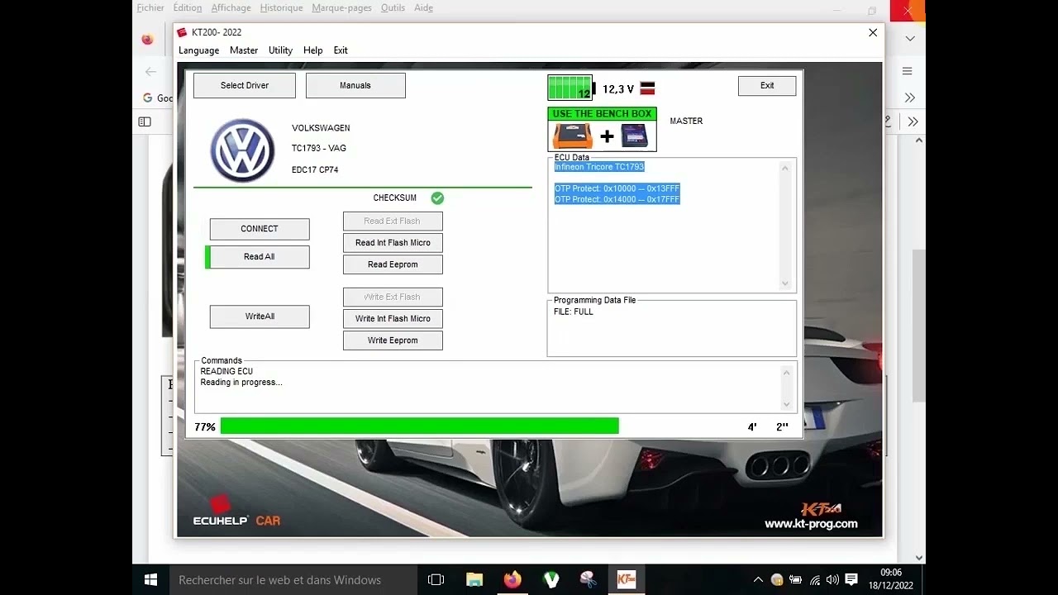
Task: Open Task View from the taskbar
Action: [436, 579]
